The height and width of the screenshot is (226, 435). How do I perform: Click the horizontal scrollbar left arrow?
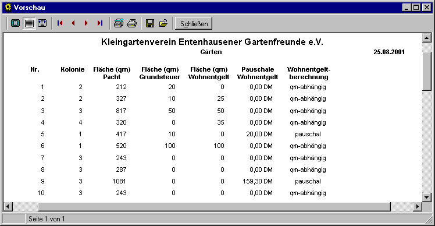[x=8, y=207]
